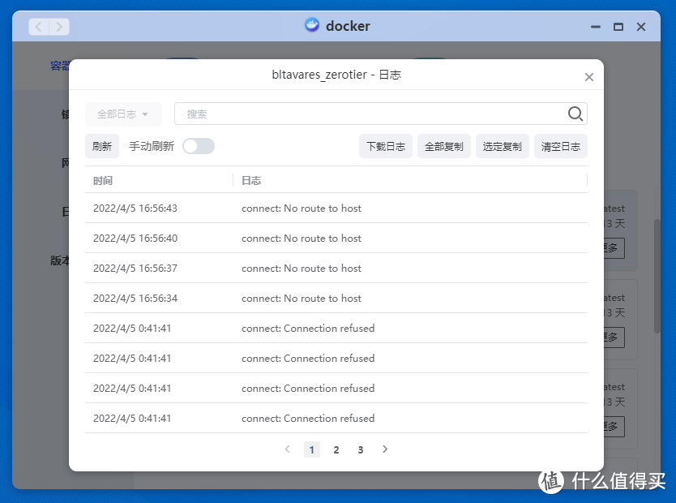Click the 刷新 refresh button
The width and height of the screenshot is (676, 503).
[x=101, y=146]
